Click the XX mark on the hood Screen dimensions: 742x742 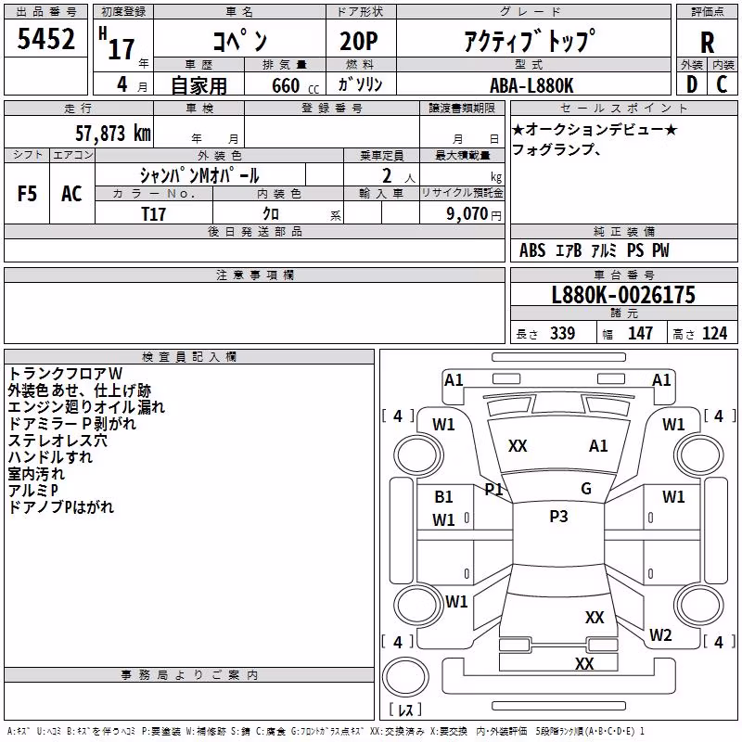[x=518, y=446]
